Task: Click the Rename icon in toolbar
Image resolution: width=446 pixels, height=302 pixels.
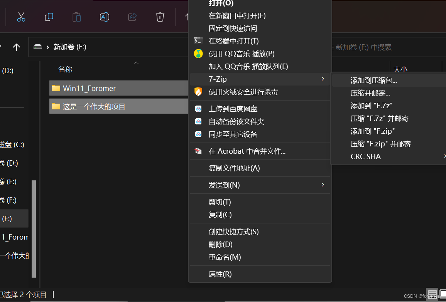Action: coord(105,17)
